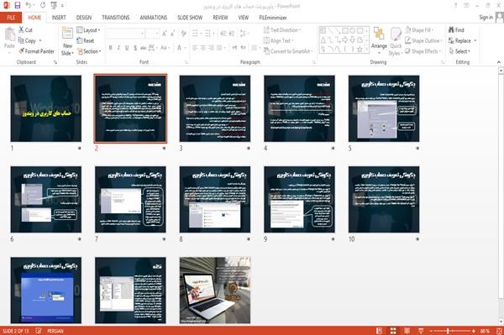Screen dimensions: 504x335
Task: Click the Decrease Font Size icon
Action: [173, 34]
